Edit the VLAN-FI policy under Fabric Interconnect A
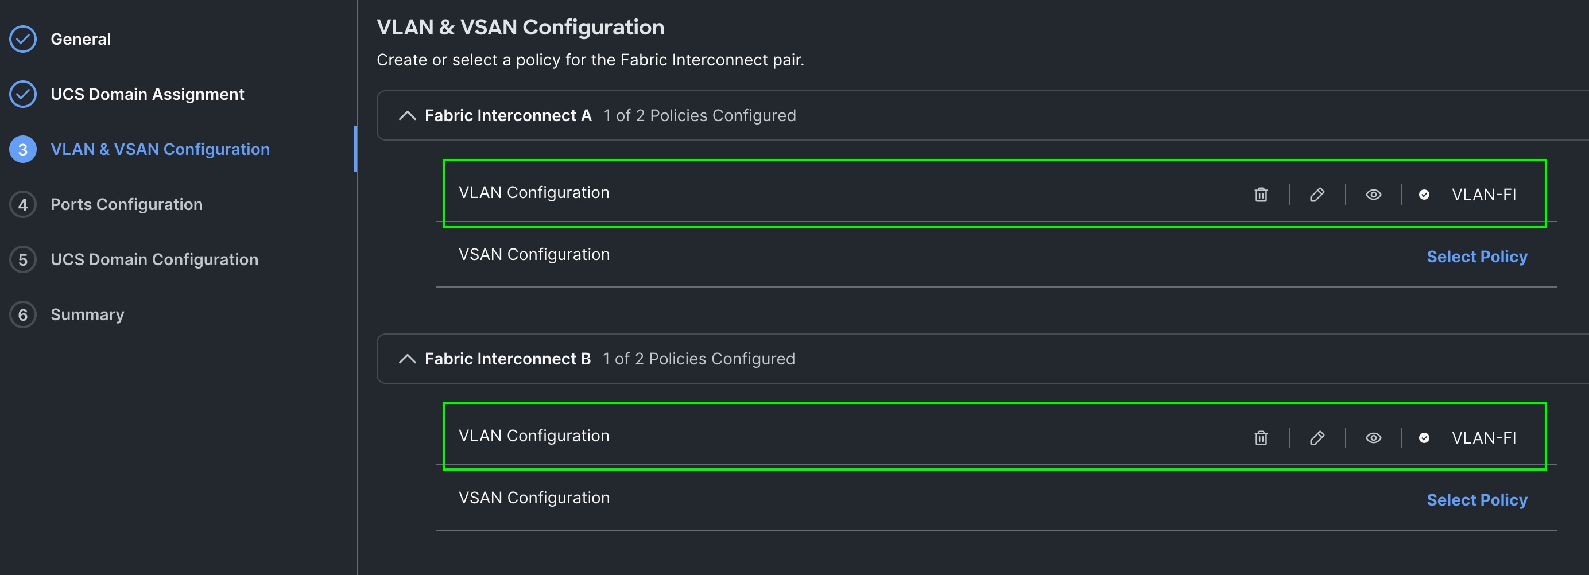 (1317, 195)
